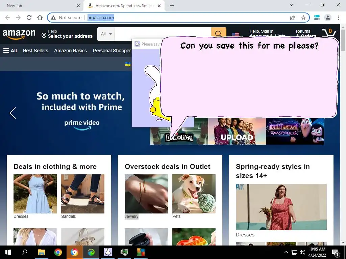Image resolution: width=346 pixels, height=259 pixels.
Task: Click the browser forward arrow
Action: (x=18, y=18)
